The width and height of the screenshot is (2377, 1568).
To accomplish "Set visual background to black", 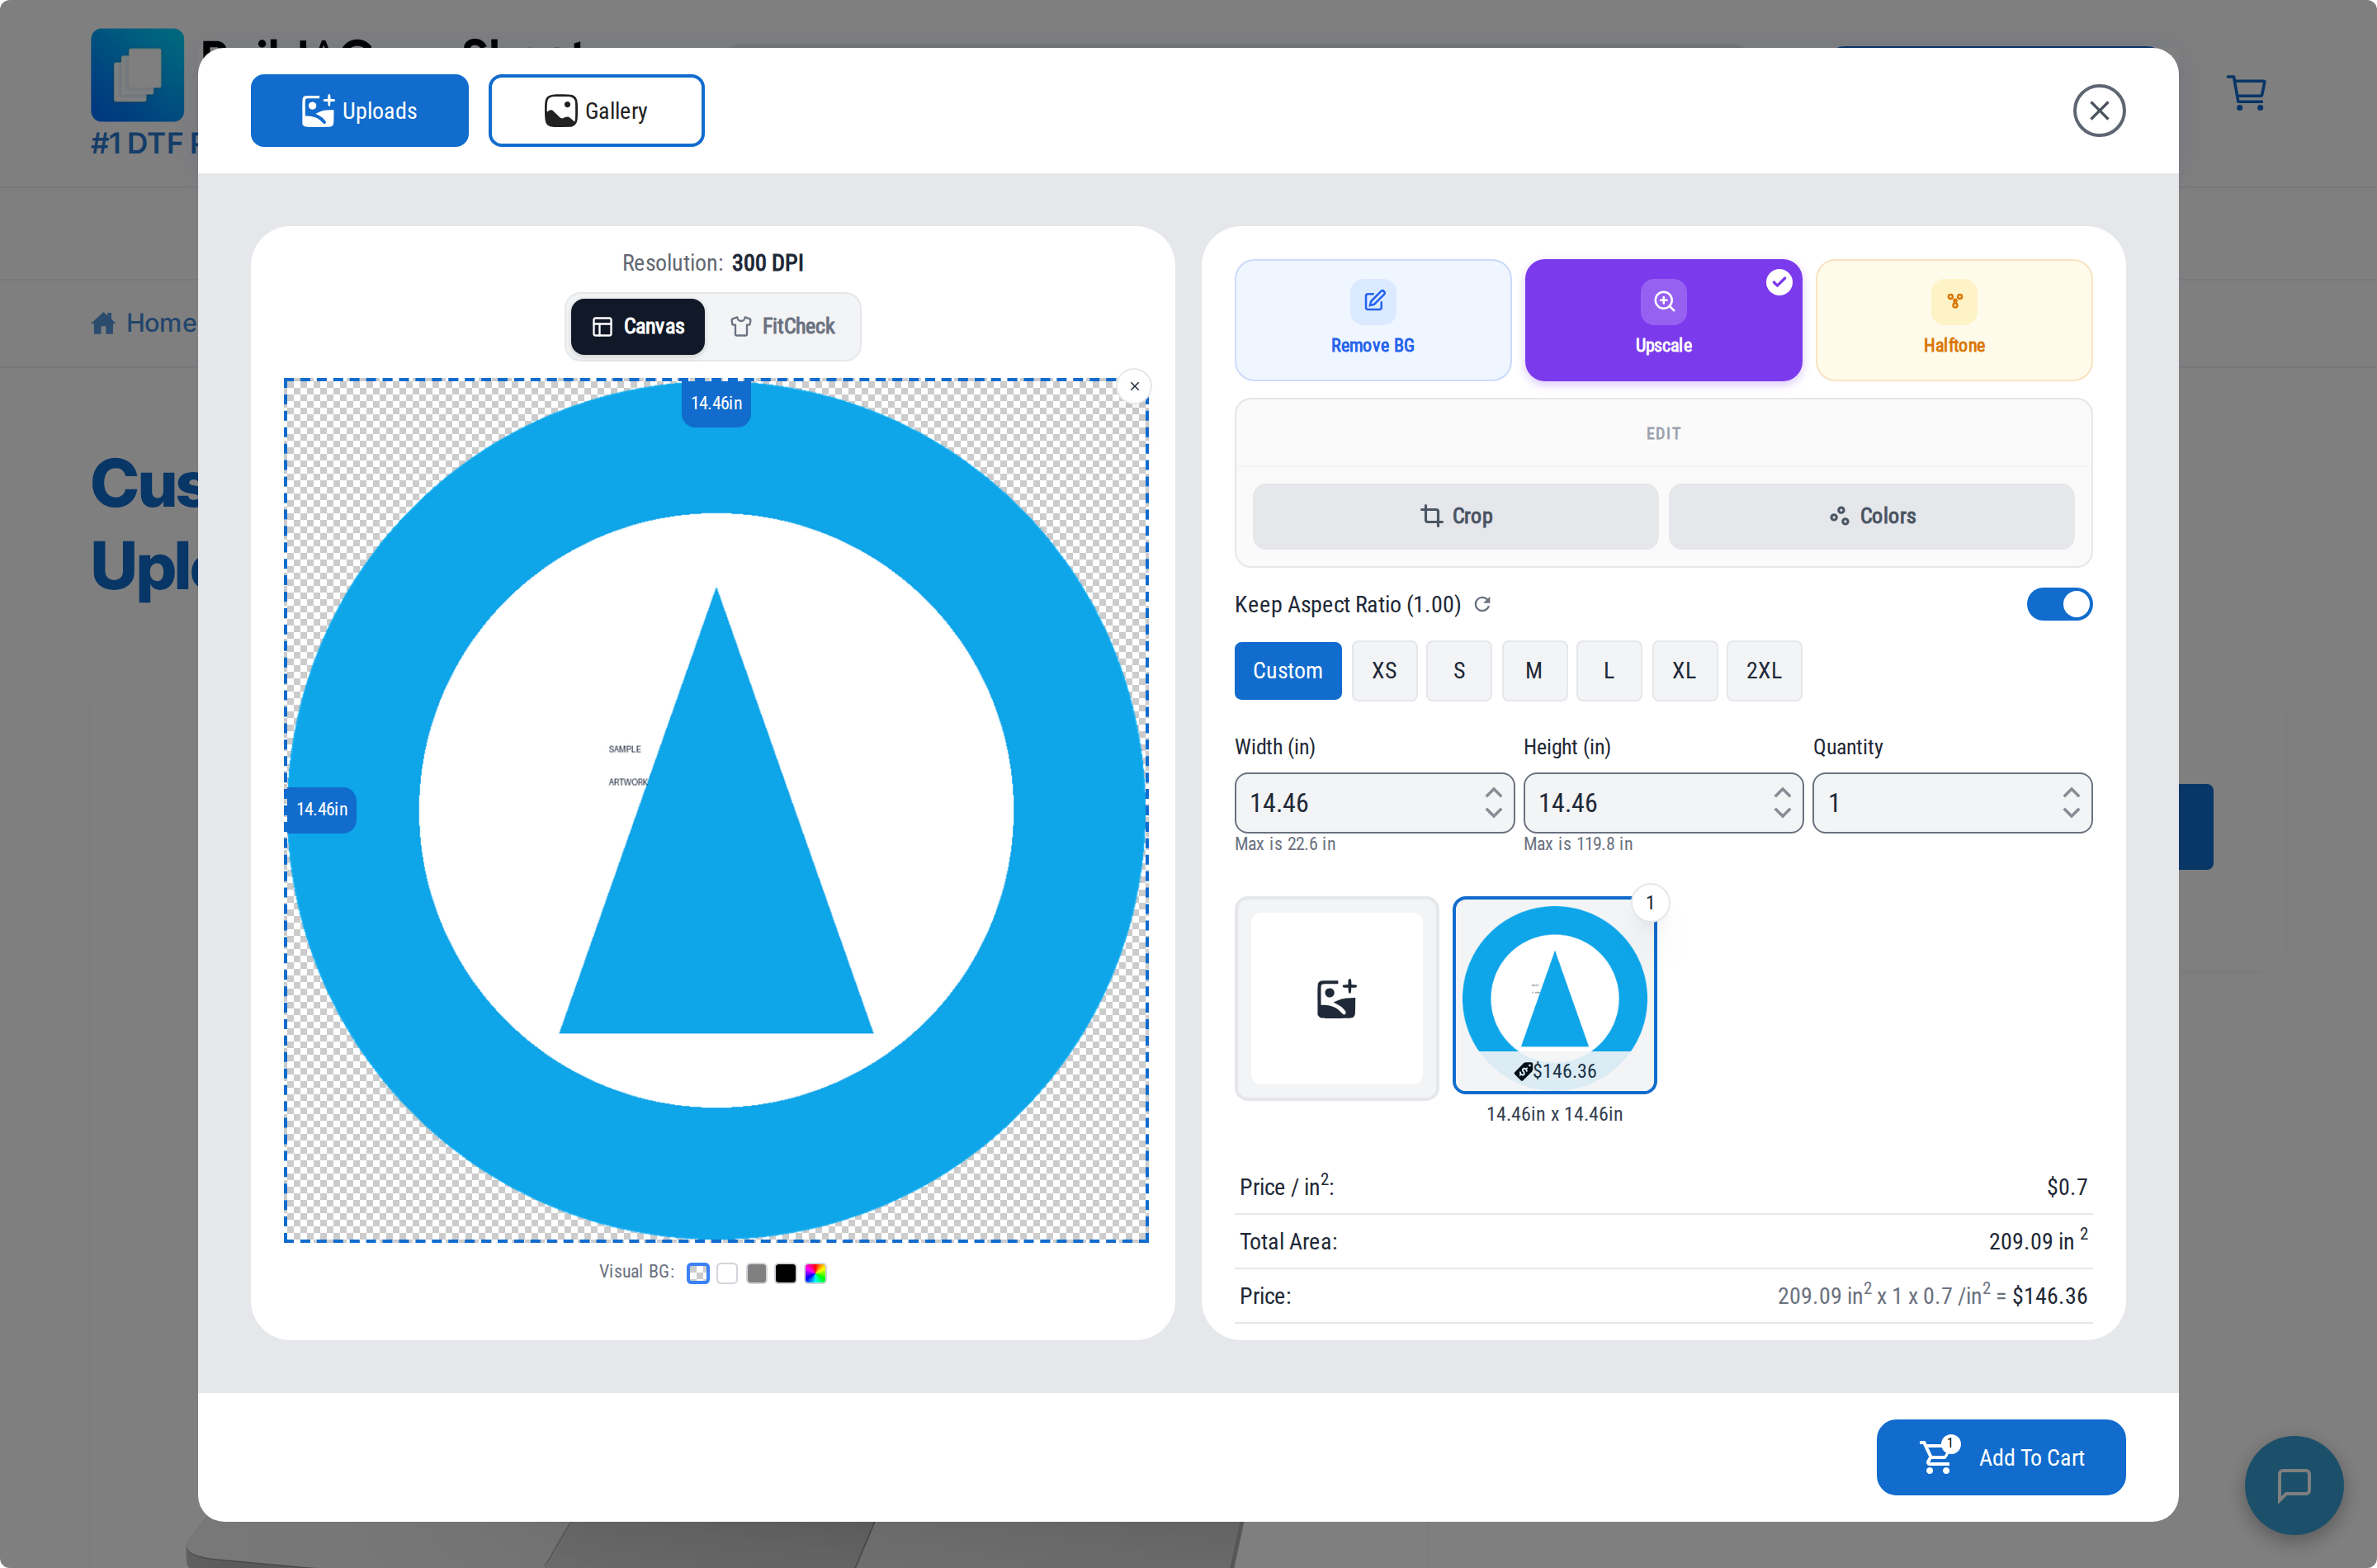I will (x=786, y=1273).
